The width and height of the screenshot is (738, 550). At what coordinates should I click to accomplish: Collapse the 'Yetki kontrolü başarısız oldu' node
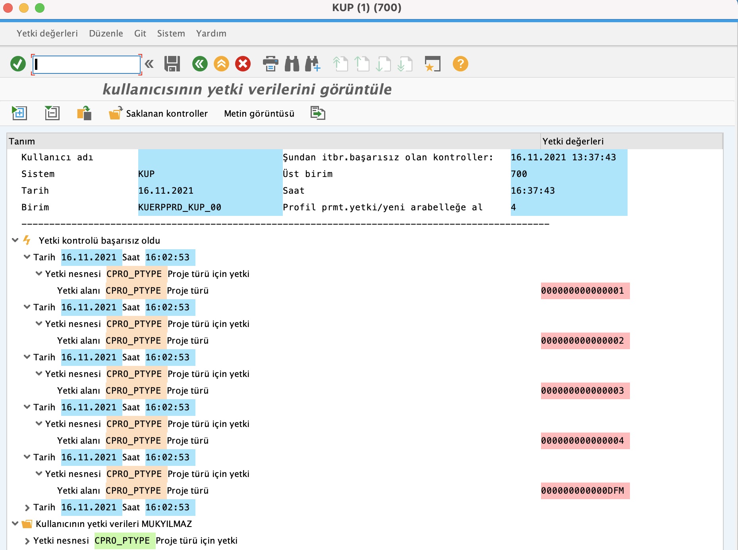(x=15, y=240)
